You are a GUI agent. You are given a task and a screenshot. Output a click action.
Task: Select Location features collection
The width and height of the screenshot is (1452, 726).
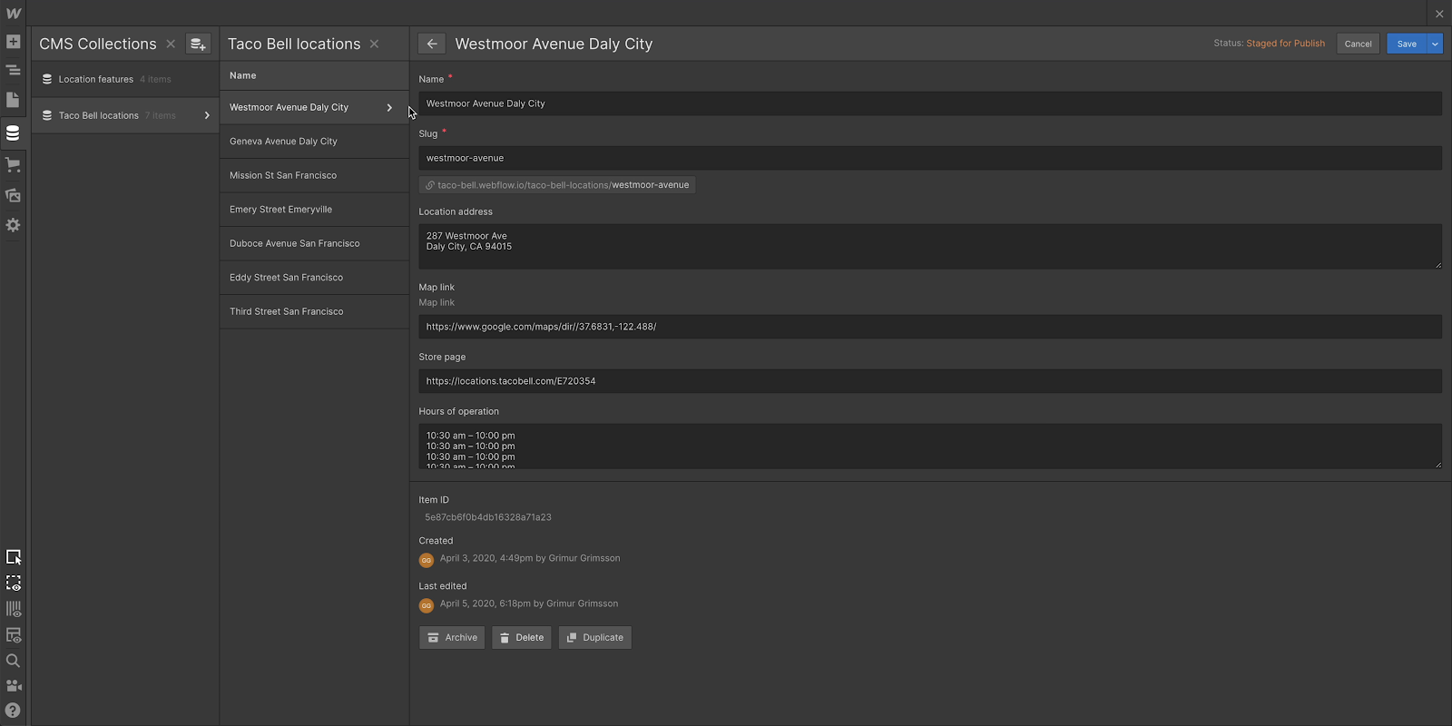125,79
